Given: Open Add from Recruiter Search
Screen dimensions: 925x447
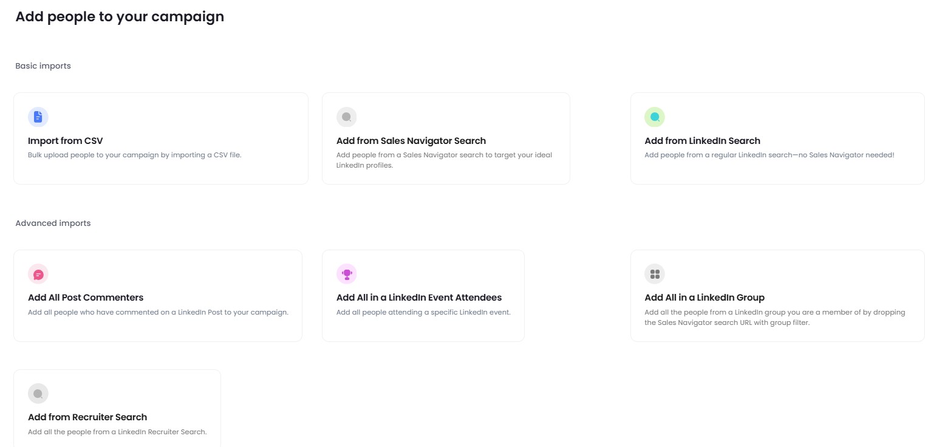Looking at the screenshot, I should [87, 417].
